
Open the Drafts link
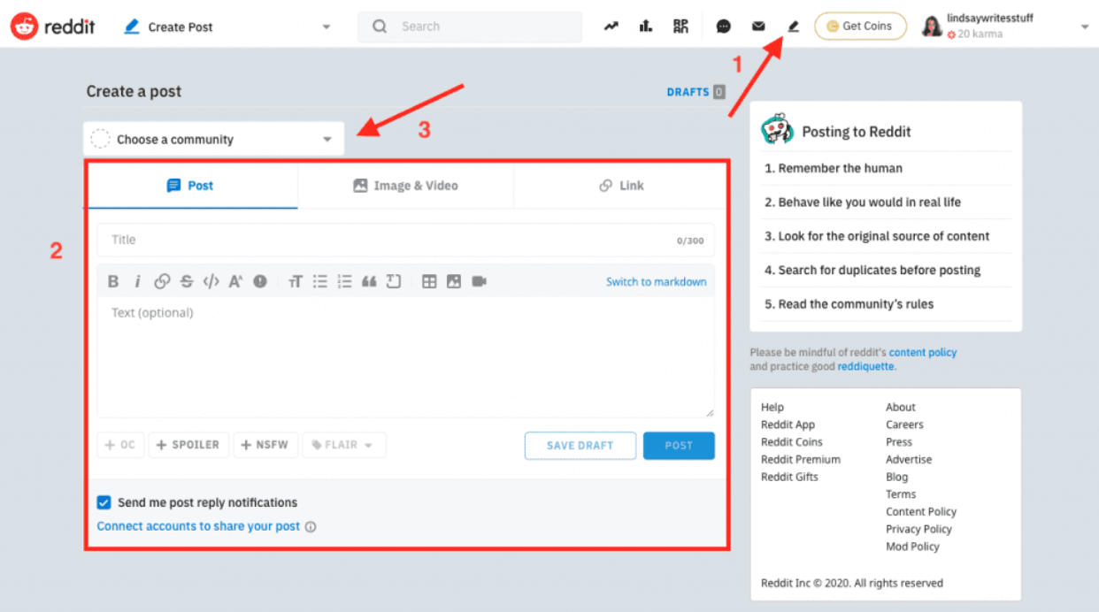(x=696, y=92)
